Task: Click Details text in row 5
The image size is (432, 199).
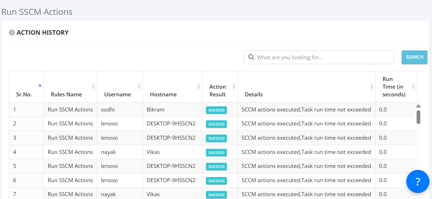Action: tap(306, 166)
